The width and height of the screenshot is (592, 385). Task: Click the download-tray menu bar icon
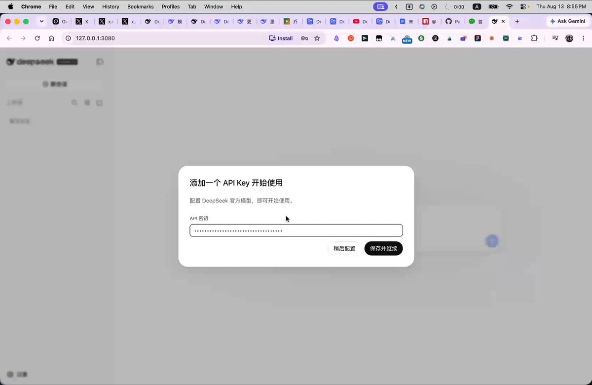click(409, 6)
